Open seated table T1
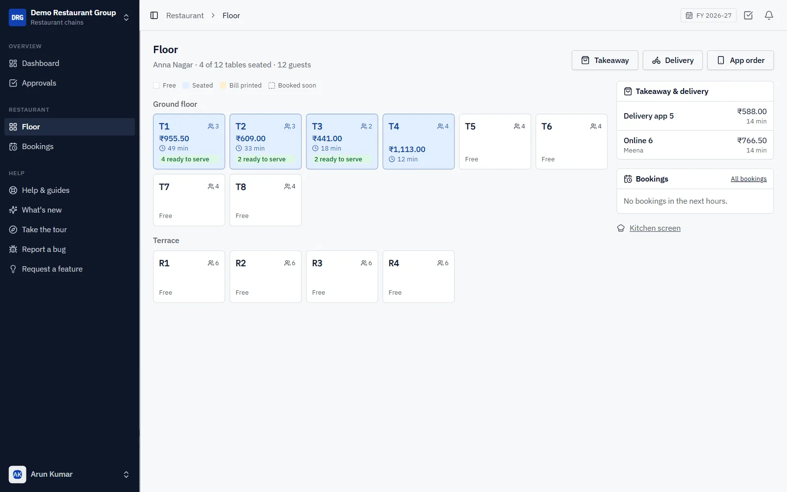 [189, 142]
